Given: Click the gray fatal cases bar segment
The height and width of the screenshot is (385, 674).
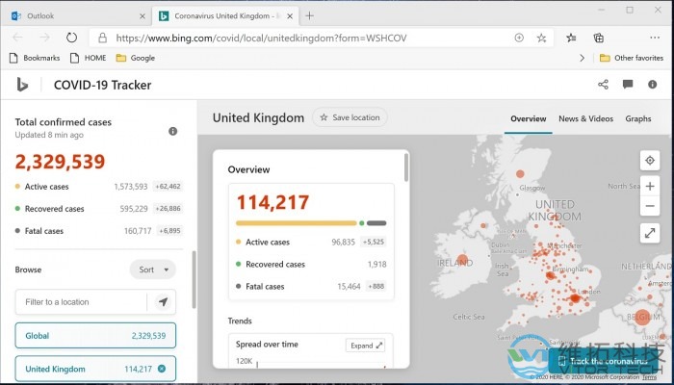Looking at the screenshot, I should (376, 223).
